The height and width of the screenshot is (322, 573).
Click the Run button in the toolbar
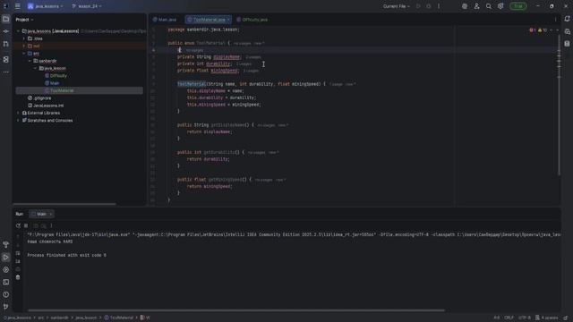pos(418,6)
